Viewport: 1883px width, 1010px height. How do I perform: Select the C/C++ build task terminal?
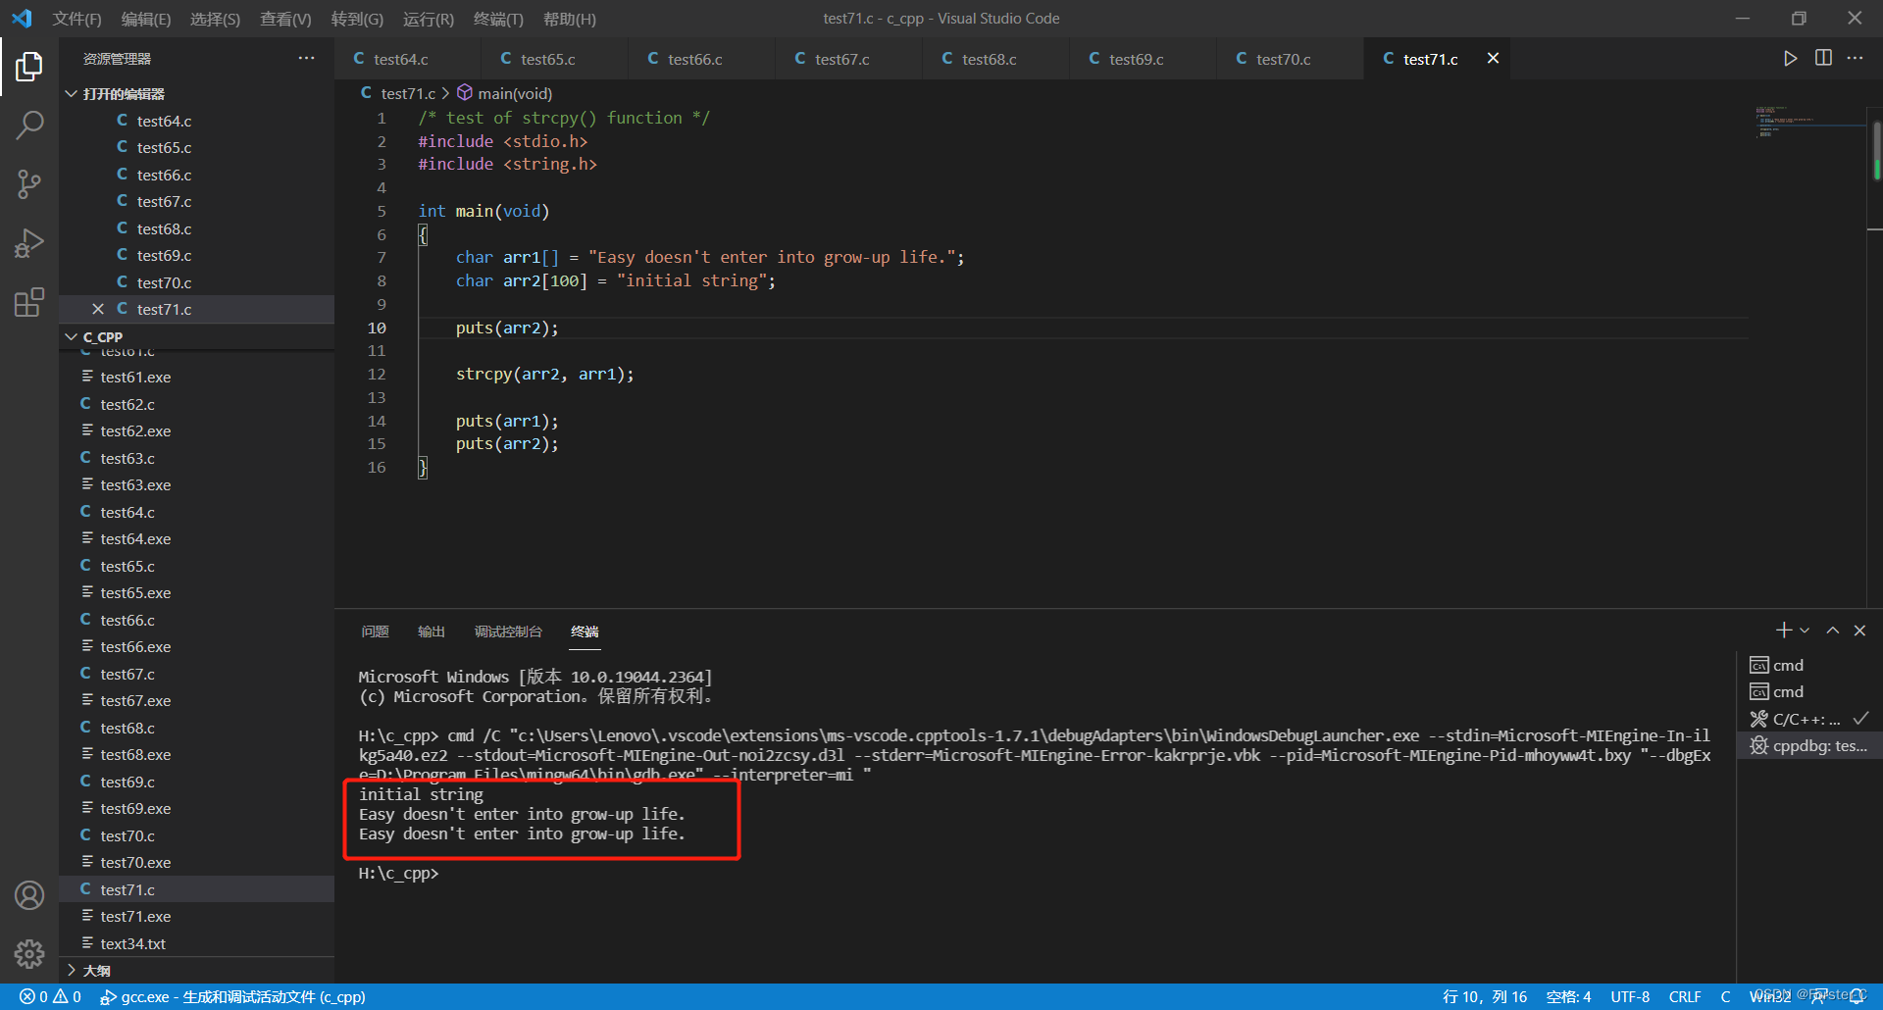[1809, 719]
